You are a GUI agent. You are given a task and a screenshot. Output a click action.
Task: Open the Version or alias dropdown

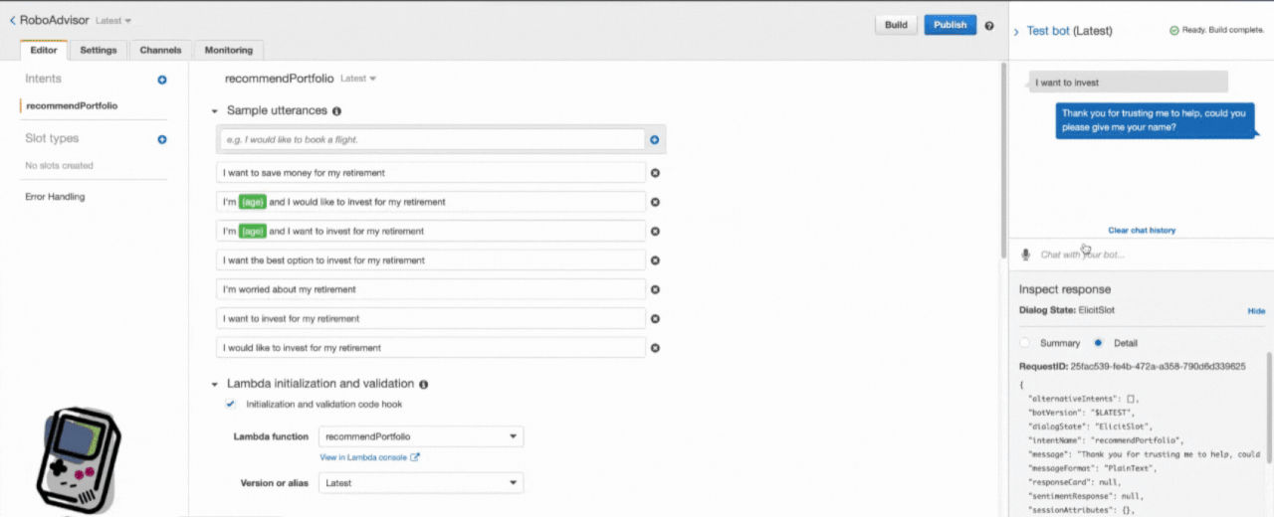(x=421, y=483)
